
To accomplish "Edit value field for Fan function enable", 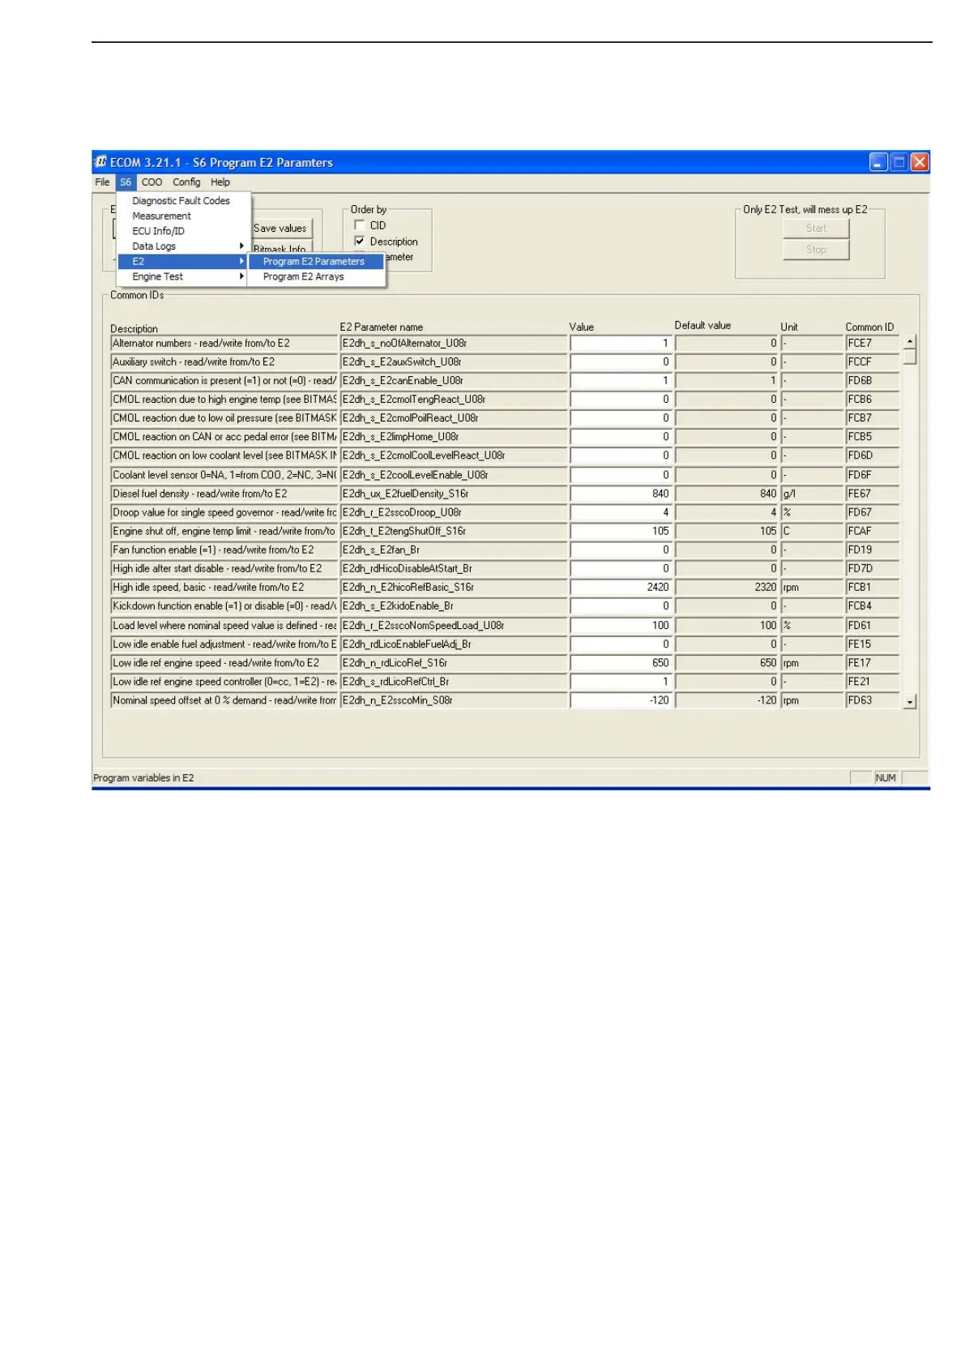I will point(621,550).
